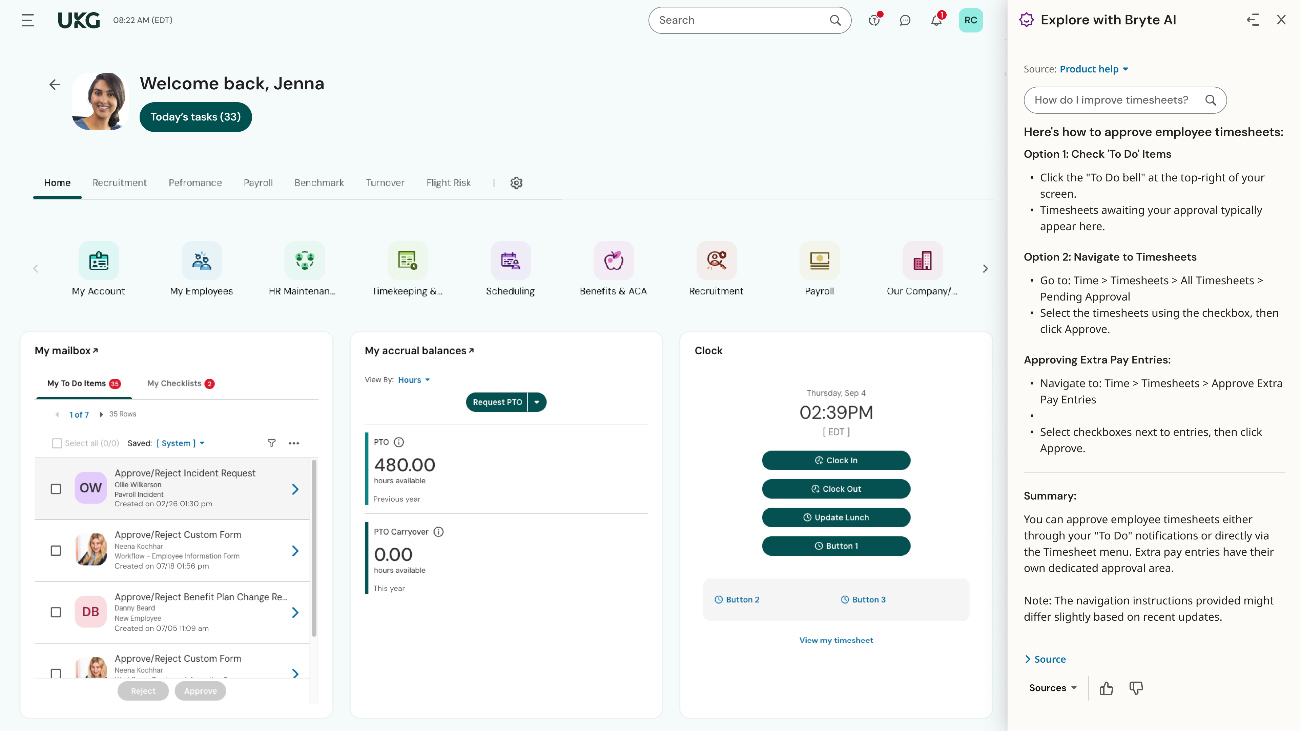
Task: Open the Hours view dropdown
Action: tap(414, 380)
